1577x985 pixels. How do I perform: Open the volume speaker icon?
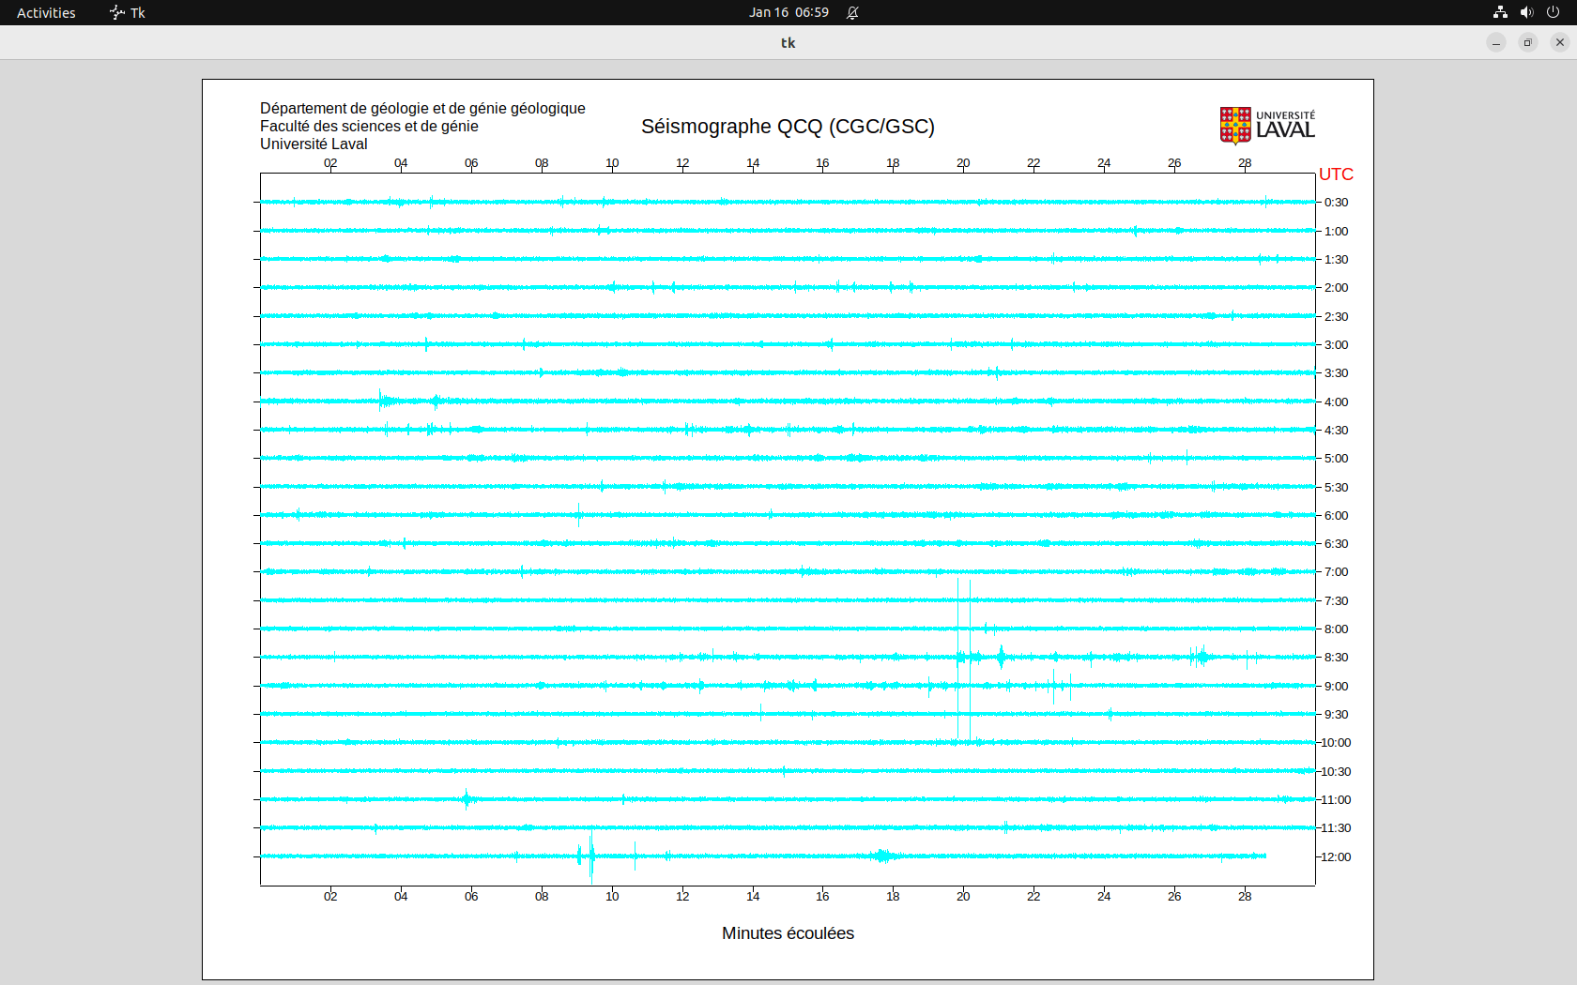(x=1526, y=12)
